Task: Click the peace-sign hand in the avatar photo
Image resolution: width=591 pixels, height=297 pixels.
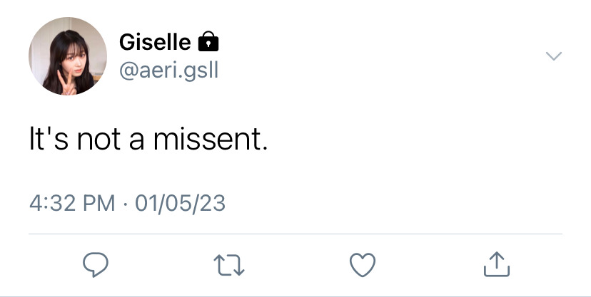Action: tap(67, 83)
